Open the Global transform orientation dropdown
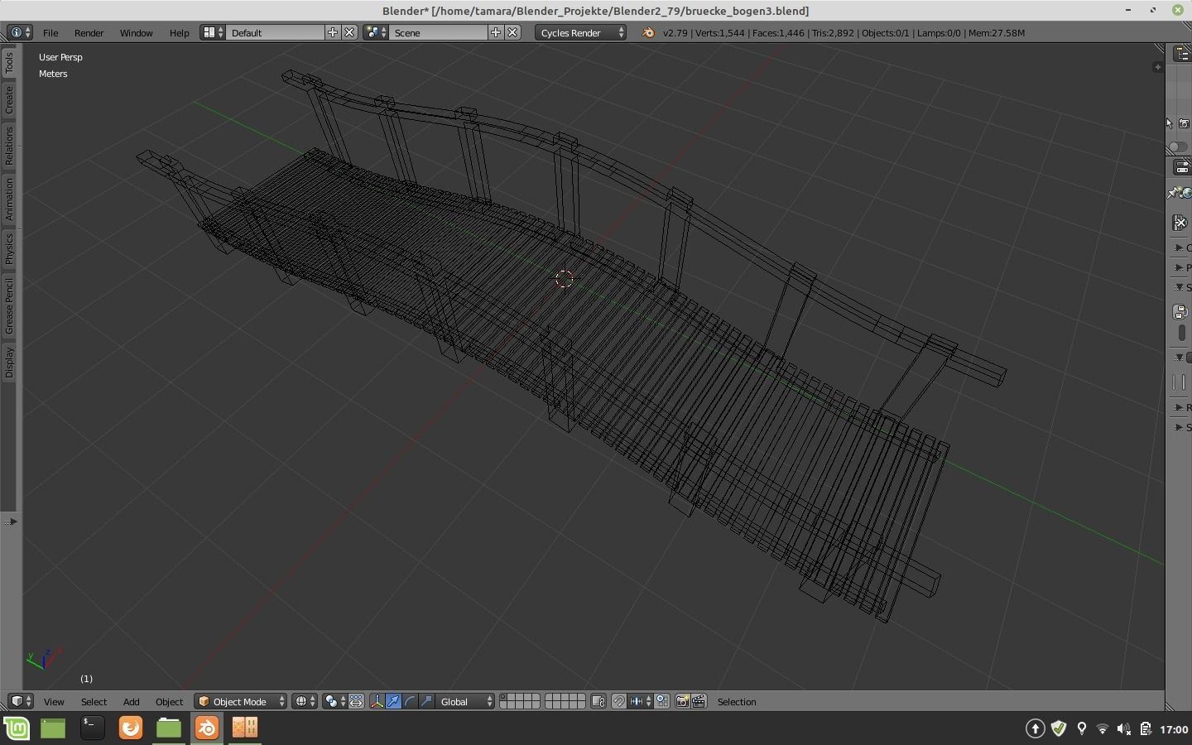Screen dimensions: 1192x745 465,701
